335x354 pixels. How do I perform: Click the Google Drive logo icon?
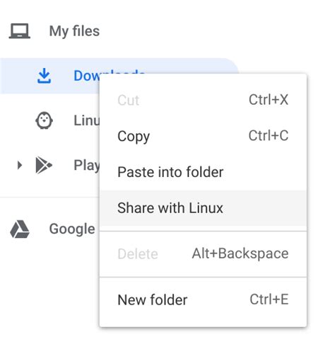coord(20,229)
